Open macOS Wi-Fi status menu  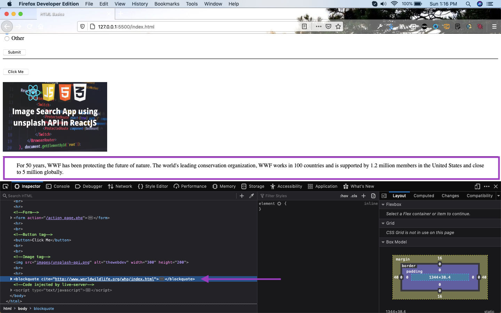pos(394,4)
